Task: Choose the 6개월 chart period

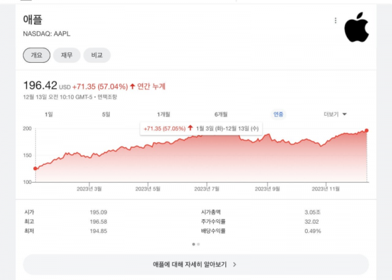Action: pos(221,114)
